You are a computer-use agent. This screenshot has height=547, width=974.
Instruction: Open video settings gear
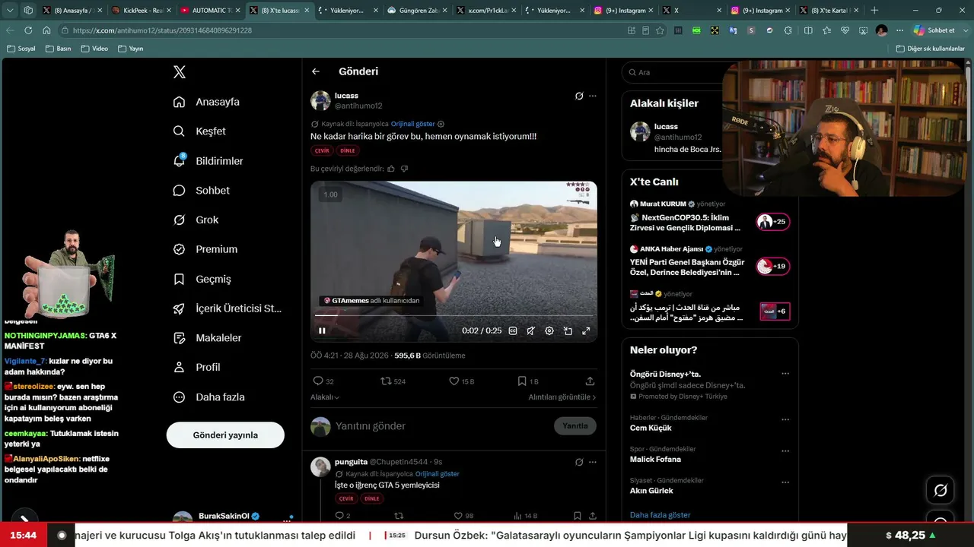(x=549, y=330)
